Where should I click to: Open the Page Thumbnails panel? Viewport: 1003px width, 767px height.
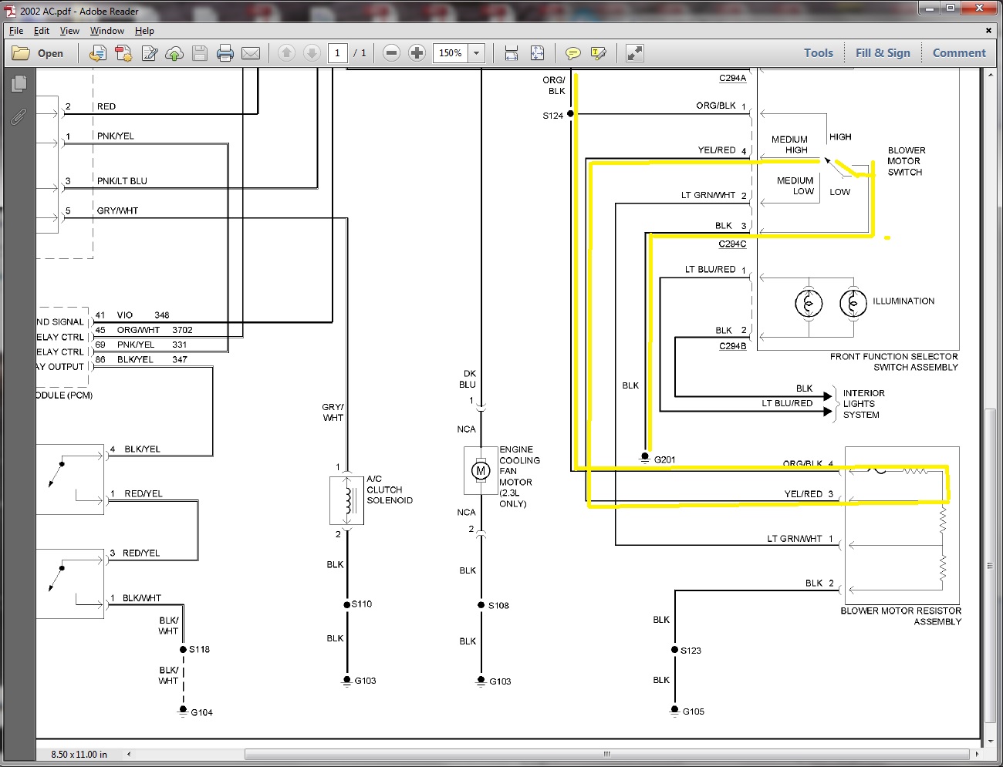pyautogui.click(x=19, y=83)
